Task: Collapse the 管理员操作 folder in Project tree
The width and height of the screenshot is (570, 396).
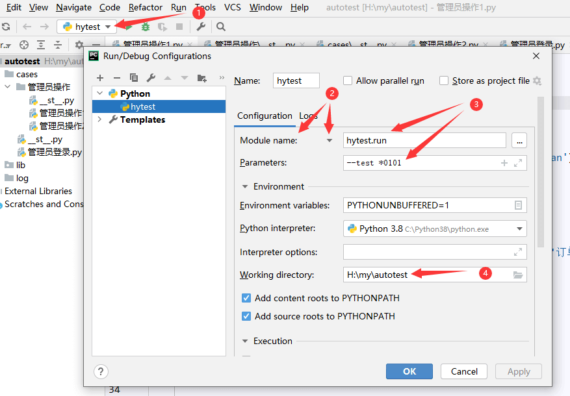Action: 8,87
